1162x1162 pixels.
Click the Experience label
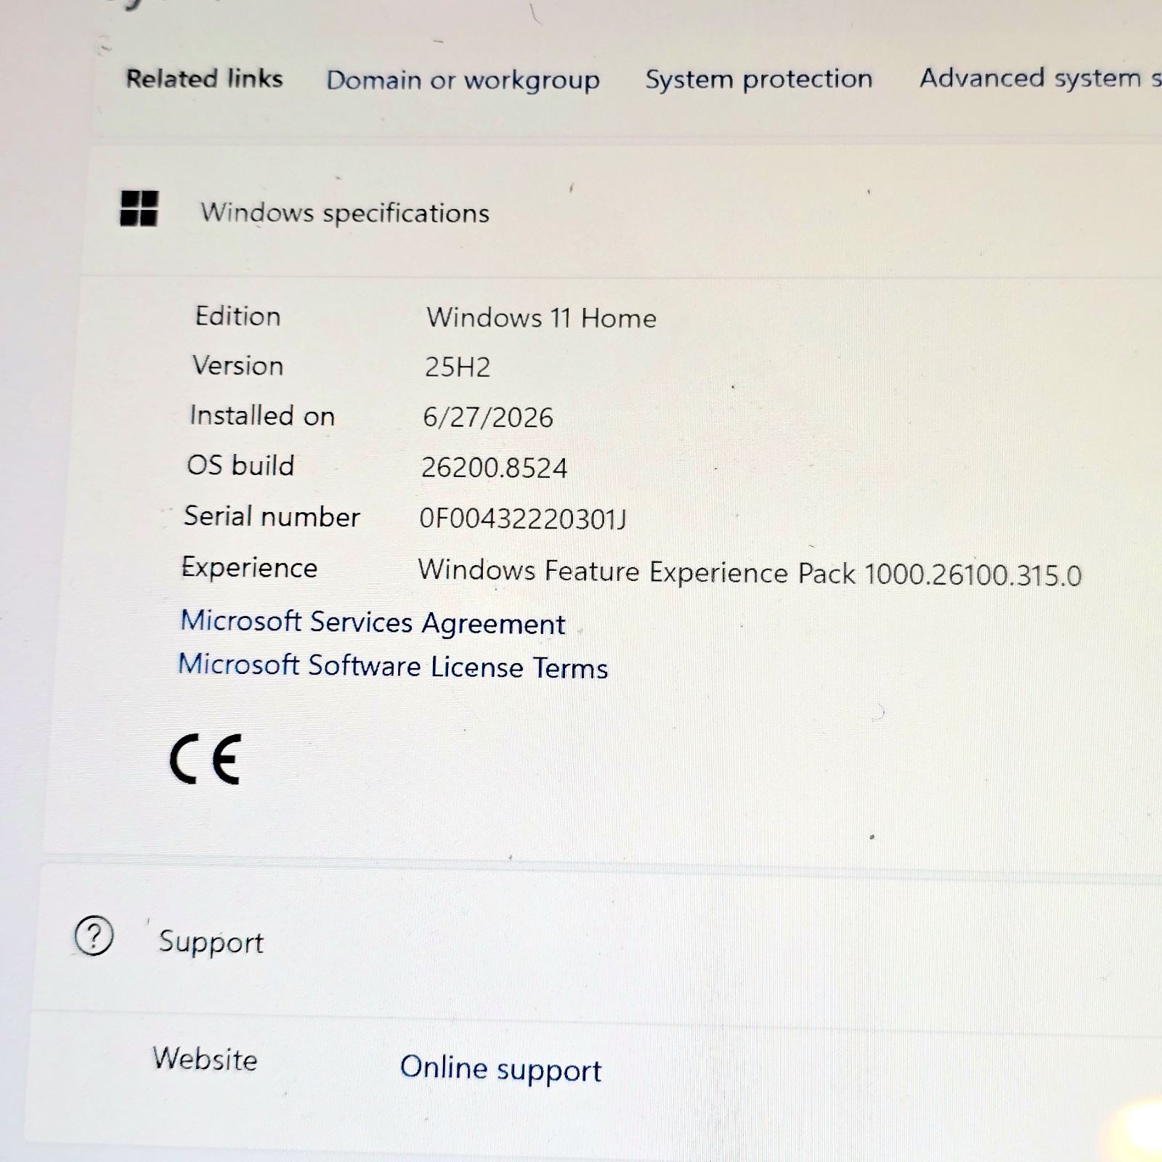(249, 568)
